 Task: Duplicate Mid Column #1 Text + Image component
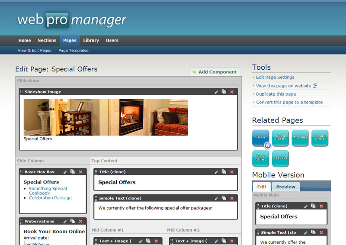pos(148,241)
